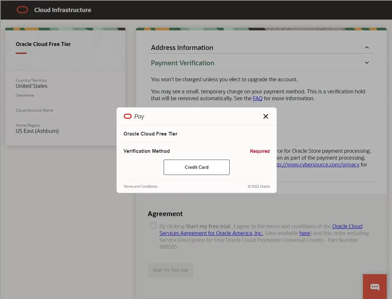Click the Agreement heading

click(165, 214)
